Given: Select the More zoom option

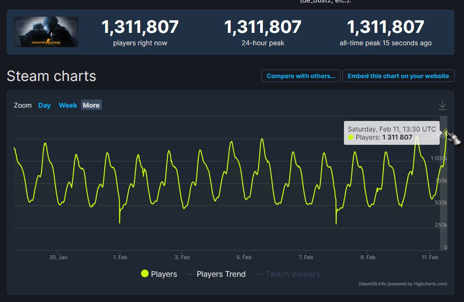Looking at the screenshot, I should click(91, 105).
